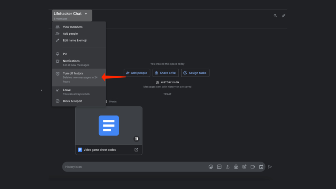This screenshot has height=189, width=336.
Task: Click the Docs icon next to file name
Action: (x=80, y=150)
